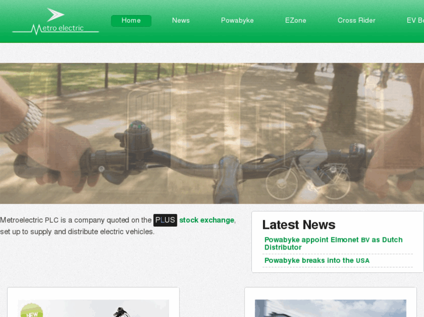
Task: Click the Latest News heading
Action: pos(299,225)
